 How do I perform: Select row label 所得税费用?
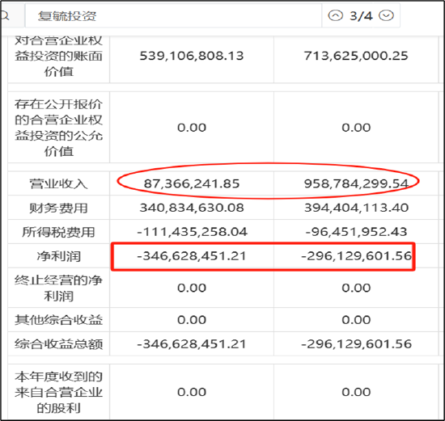[x=58, y=232]
